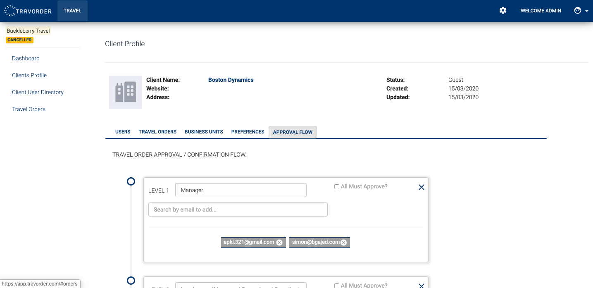Open the Travel menu in top bar

[x=72, y=11]
